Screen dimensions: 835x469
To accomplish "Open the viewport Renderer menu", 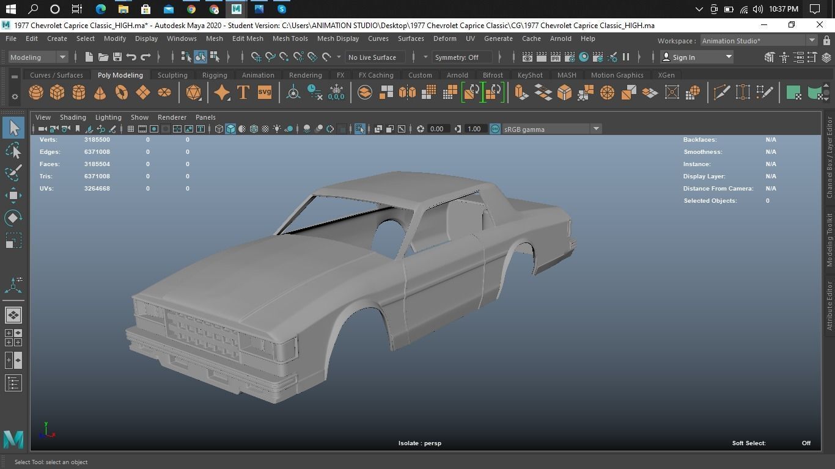I will tap(172, 117).
